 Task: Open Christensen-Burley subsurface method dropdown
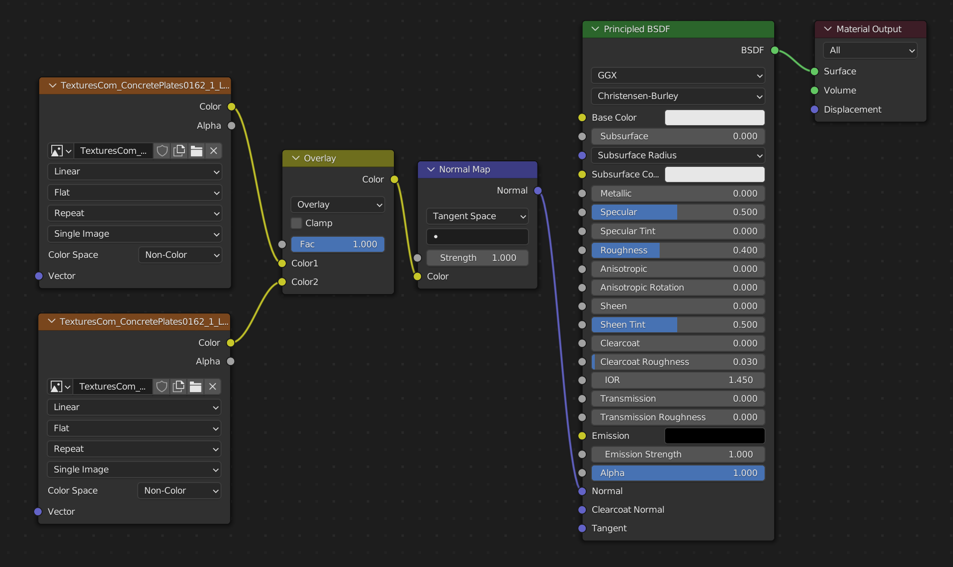[x=678, y=96]
